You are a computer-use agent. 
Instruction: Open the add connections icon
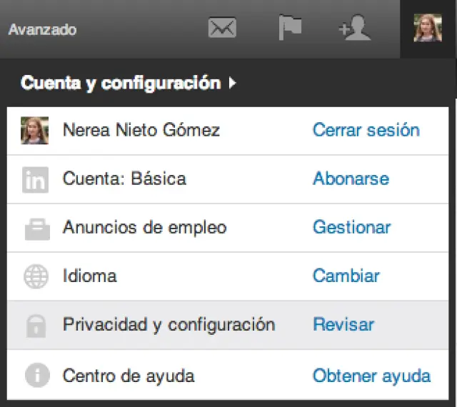tap(354, 29)
